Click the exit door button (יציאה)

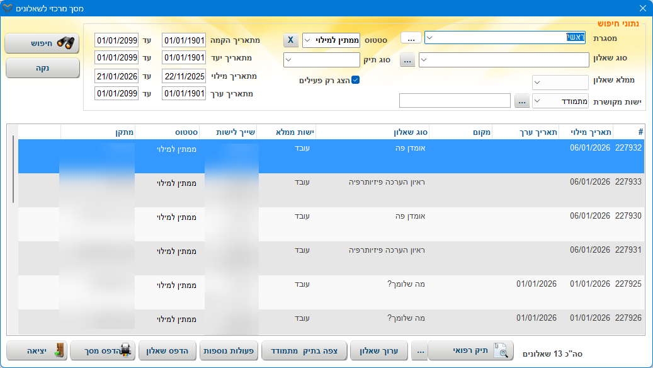36,350
